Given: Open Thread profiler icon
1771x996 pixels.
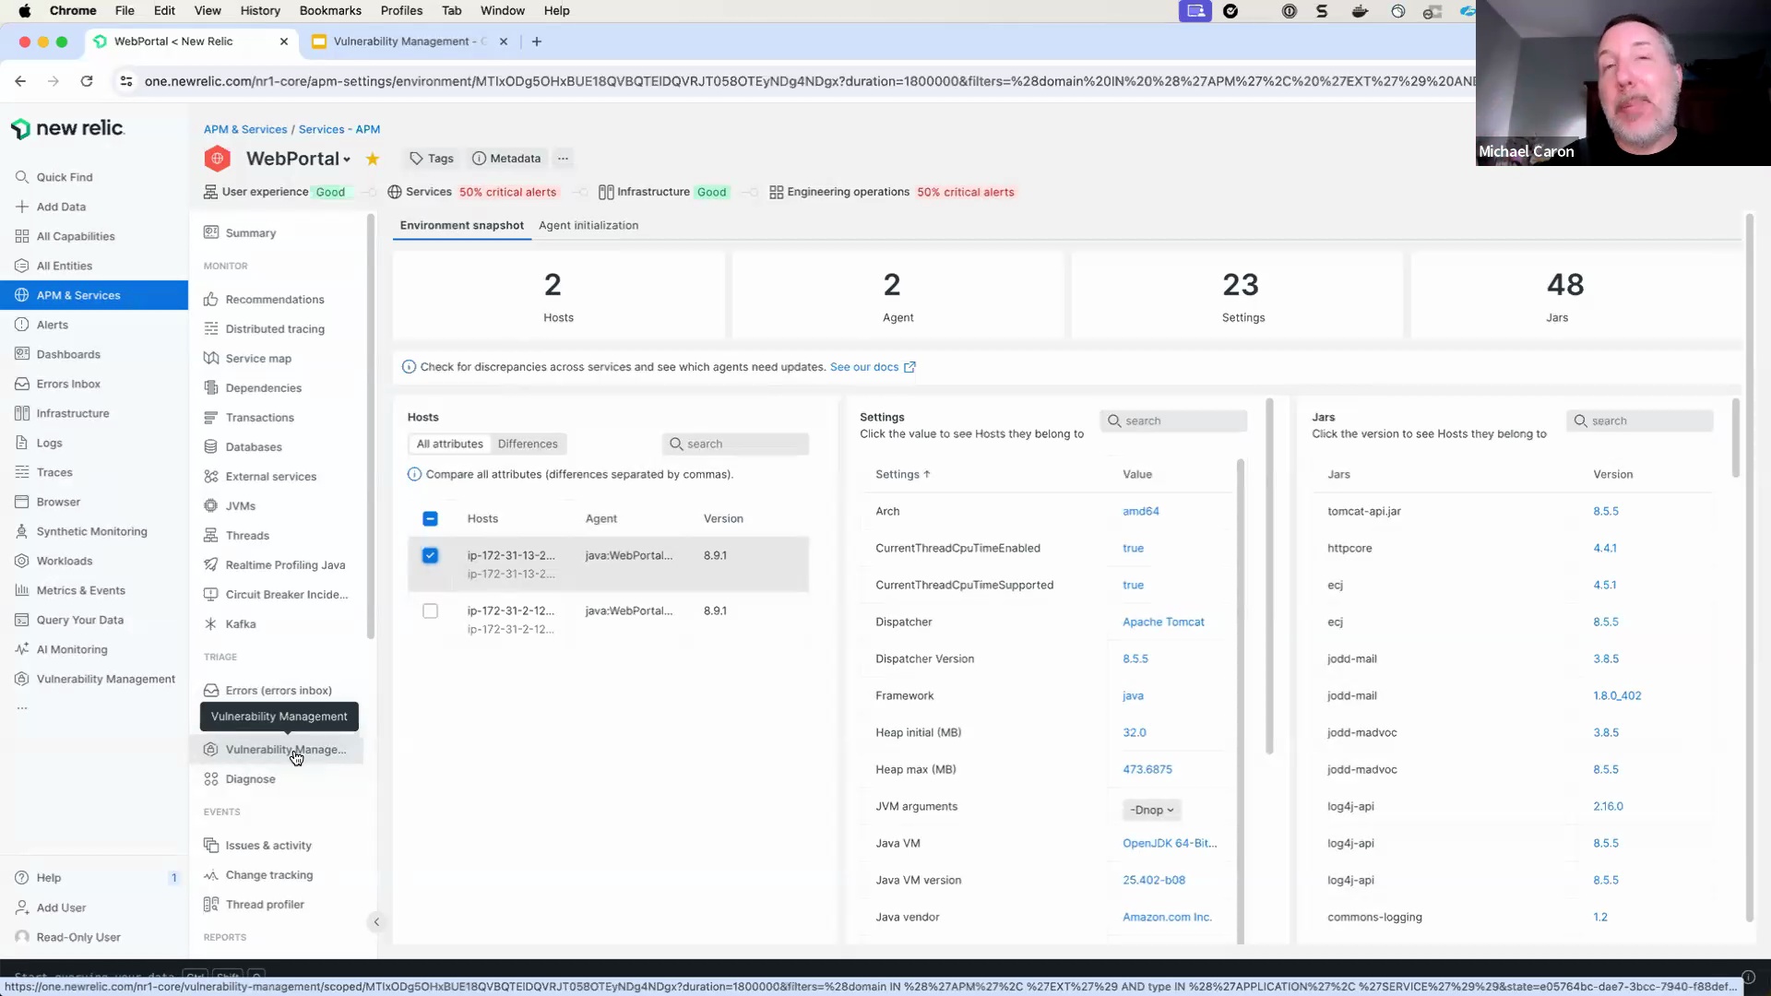Looking at the screenshot, I should tap(211, 904).
